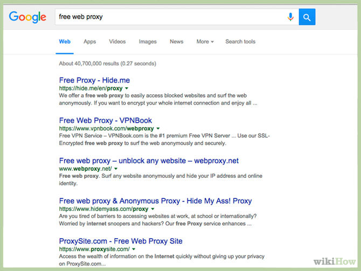
Task: Open 'Free Proxy - Hide.me' result
Action: click(x=94, y=80)
